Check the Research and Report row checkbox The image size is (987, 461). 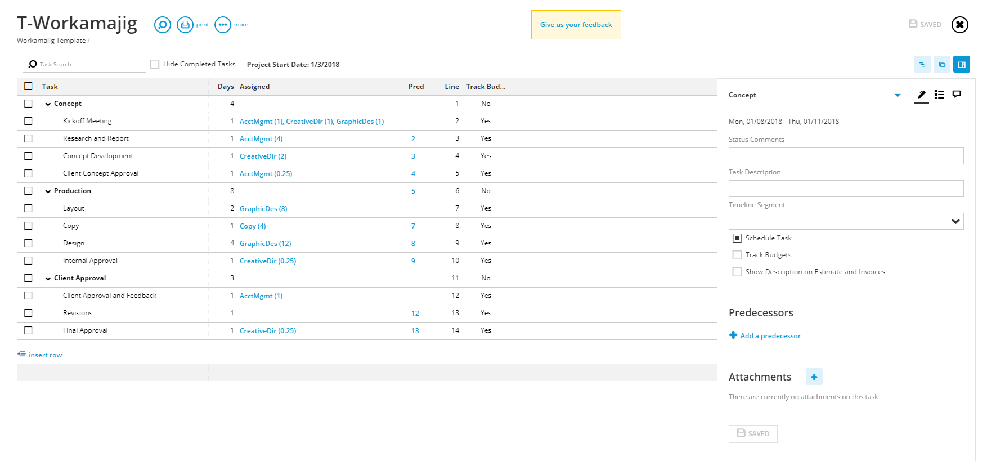(28, 138)
